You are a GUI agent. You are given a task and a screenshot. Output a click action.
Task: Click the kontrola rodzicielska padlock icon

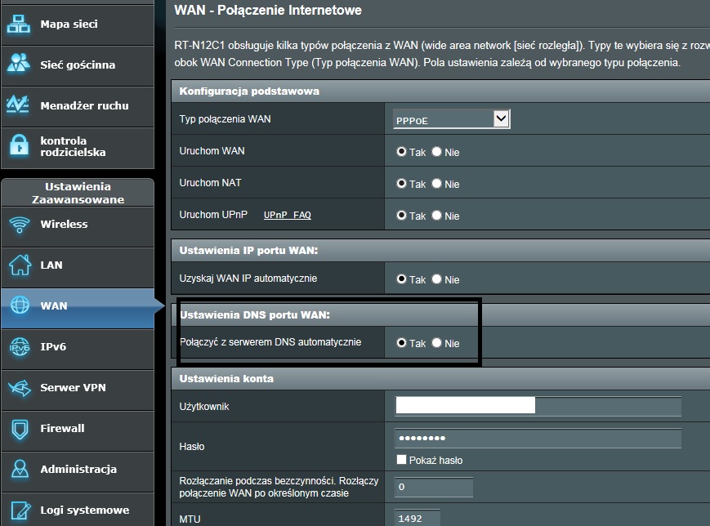[x=19, y=145]
